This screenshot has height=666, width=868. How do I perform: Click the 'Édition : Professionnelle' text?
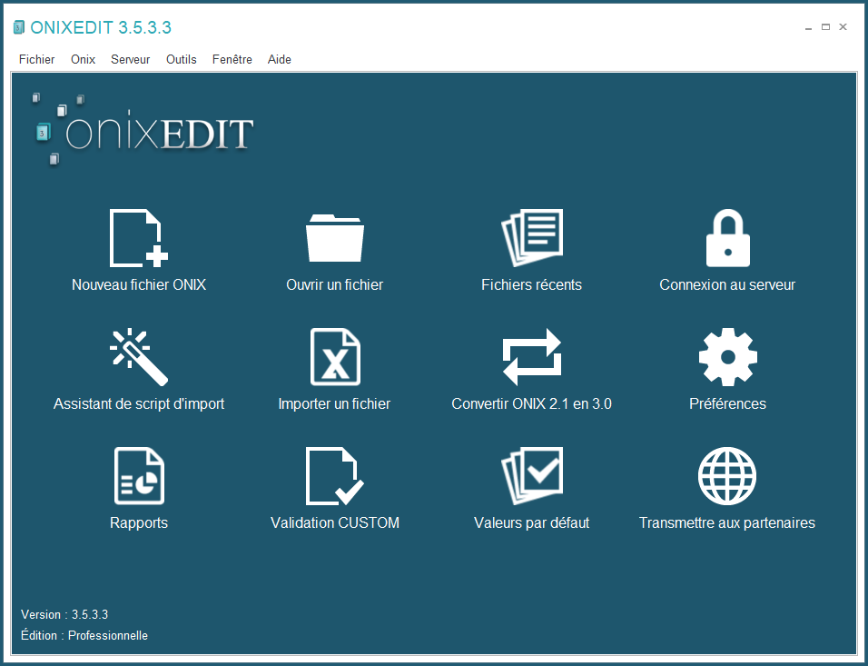click(84, 635)
